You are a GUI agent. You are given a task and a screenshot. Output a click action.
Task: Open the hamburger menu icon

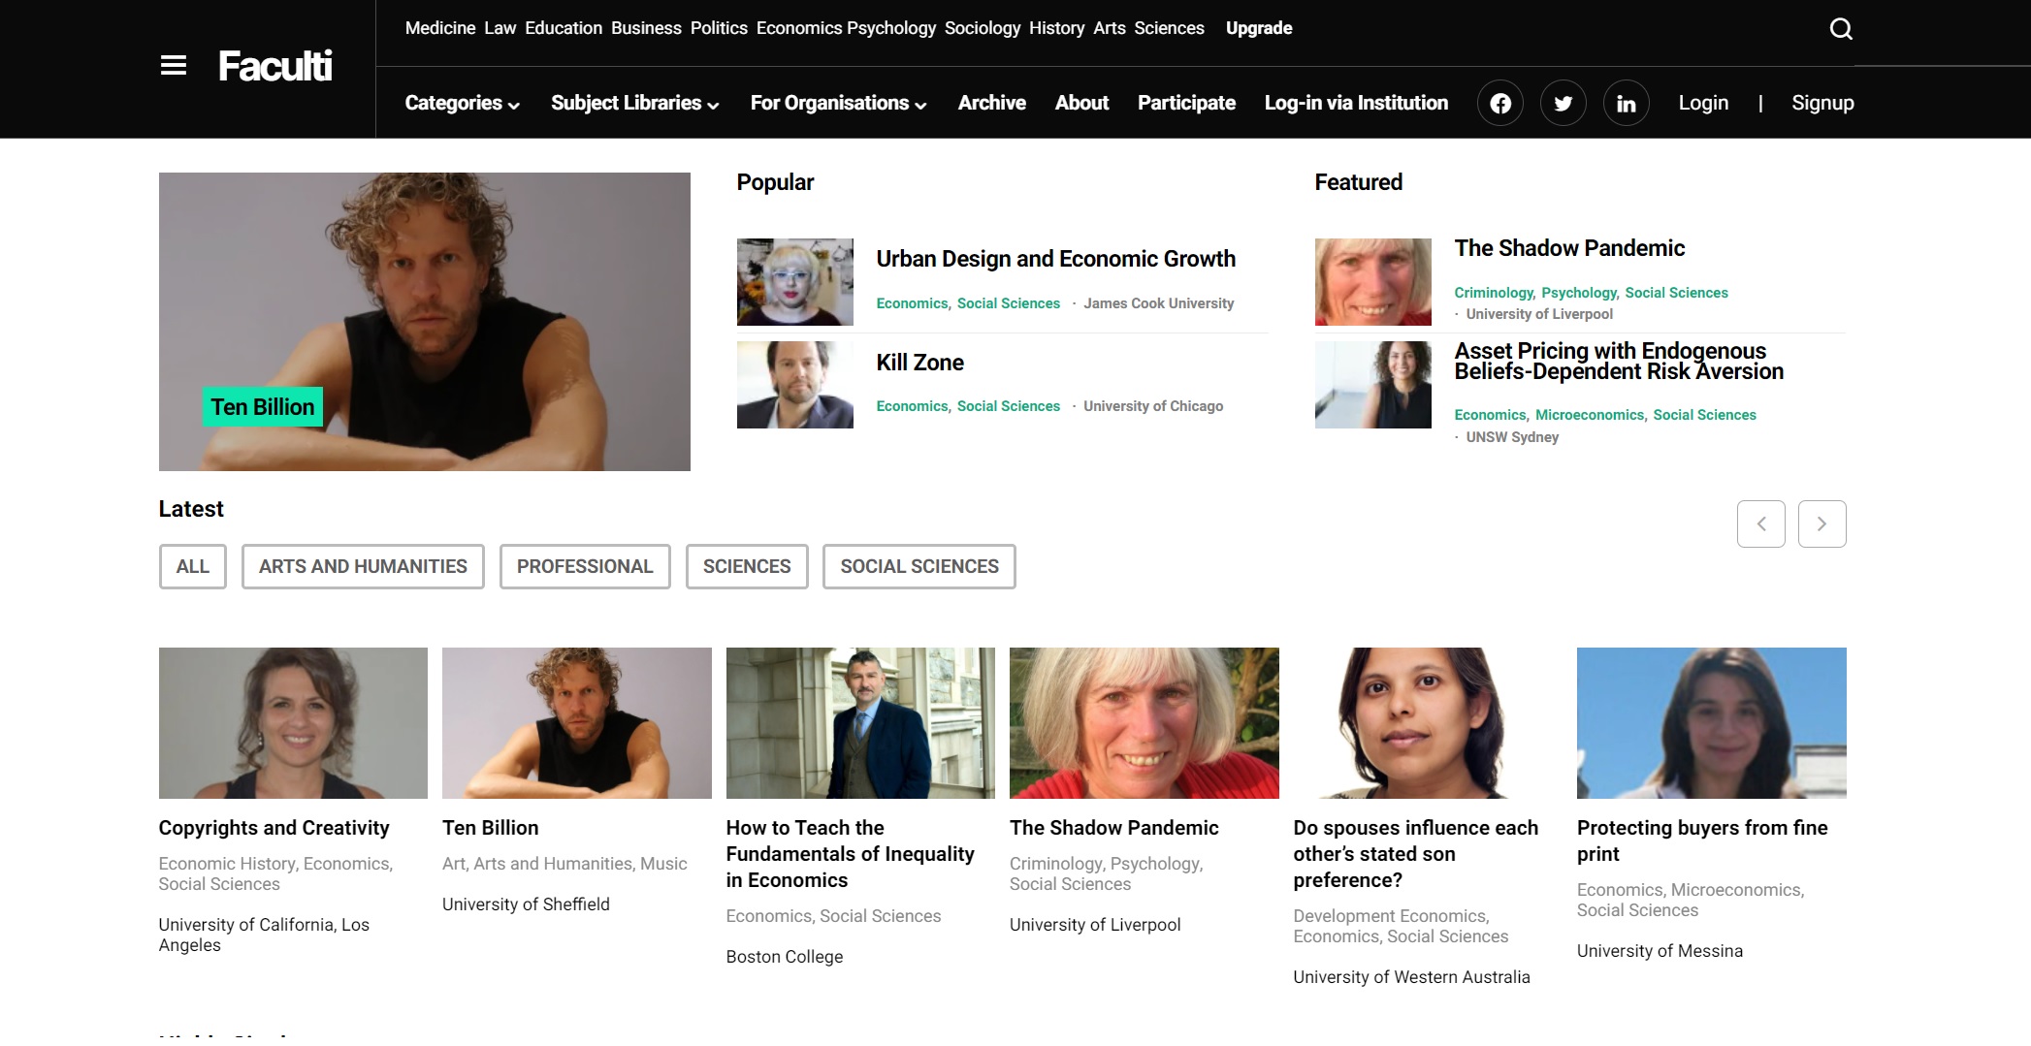(x=173, y=66)
